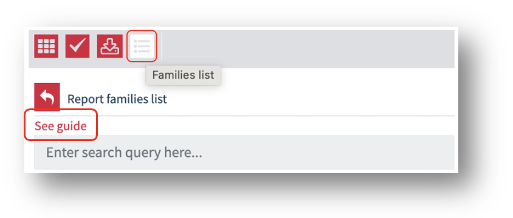Click the export download toolbar button
Screen dimensions: 513x218
coord(109,46)
